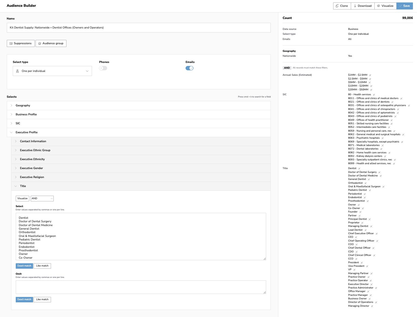Enable the Phones toggle
The height and width of the screenshot is (317, 417).
click(x=103, y=68)
